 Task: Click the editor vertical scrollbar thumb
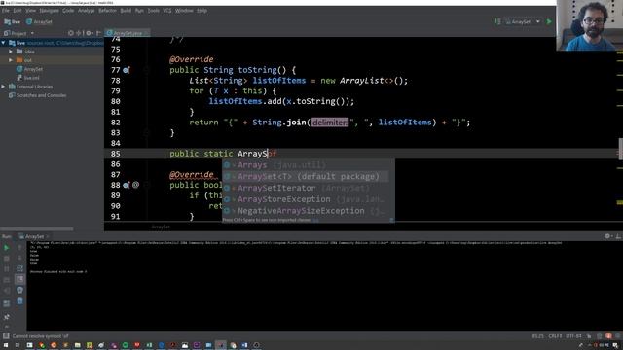[621, 149]
